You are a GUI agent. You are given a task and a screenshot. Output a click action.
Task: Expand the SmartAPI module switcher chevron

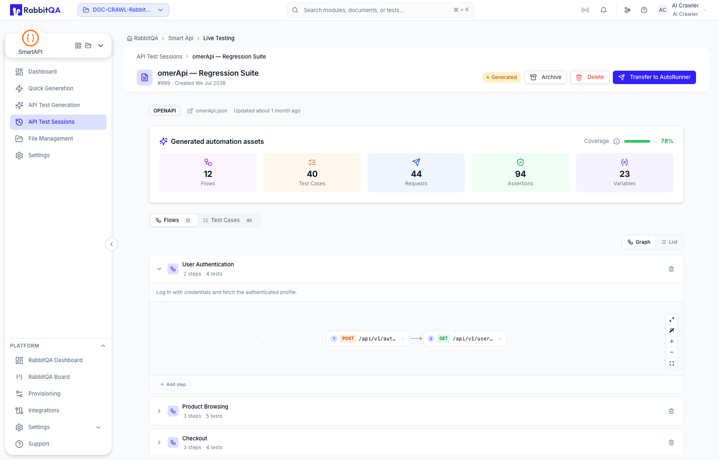coord(101,46)
